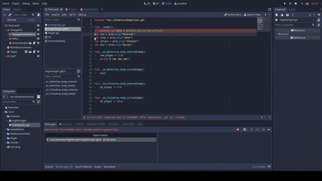Click the debugger continue icon

(x=269, y=130)
